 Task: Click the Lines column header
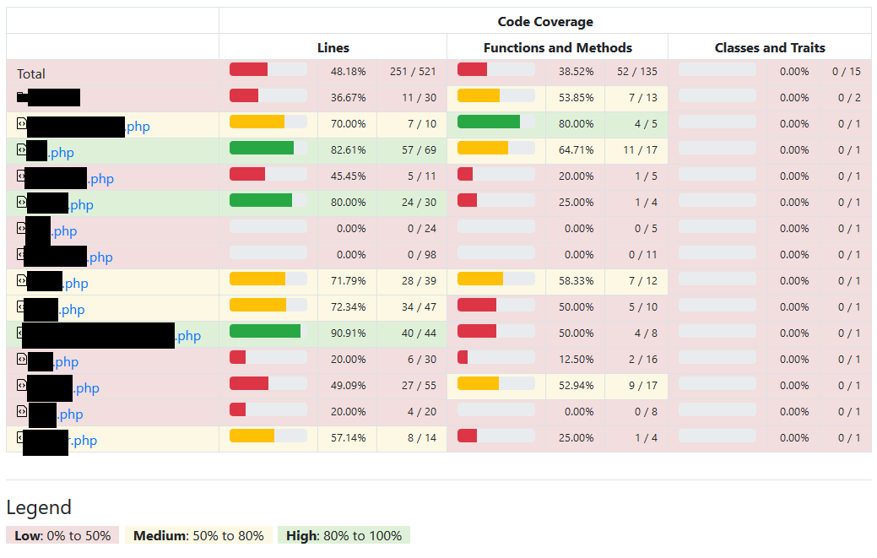click(x=333, y=47)
